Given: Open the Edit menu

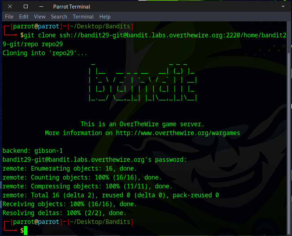Looking at the screenshot, I should [24, 17].
